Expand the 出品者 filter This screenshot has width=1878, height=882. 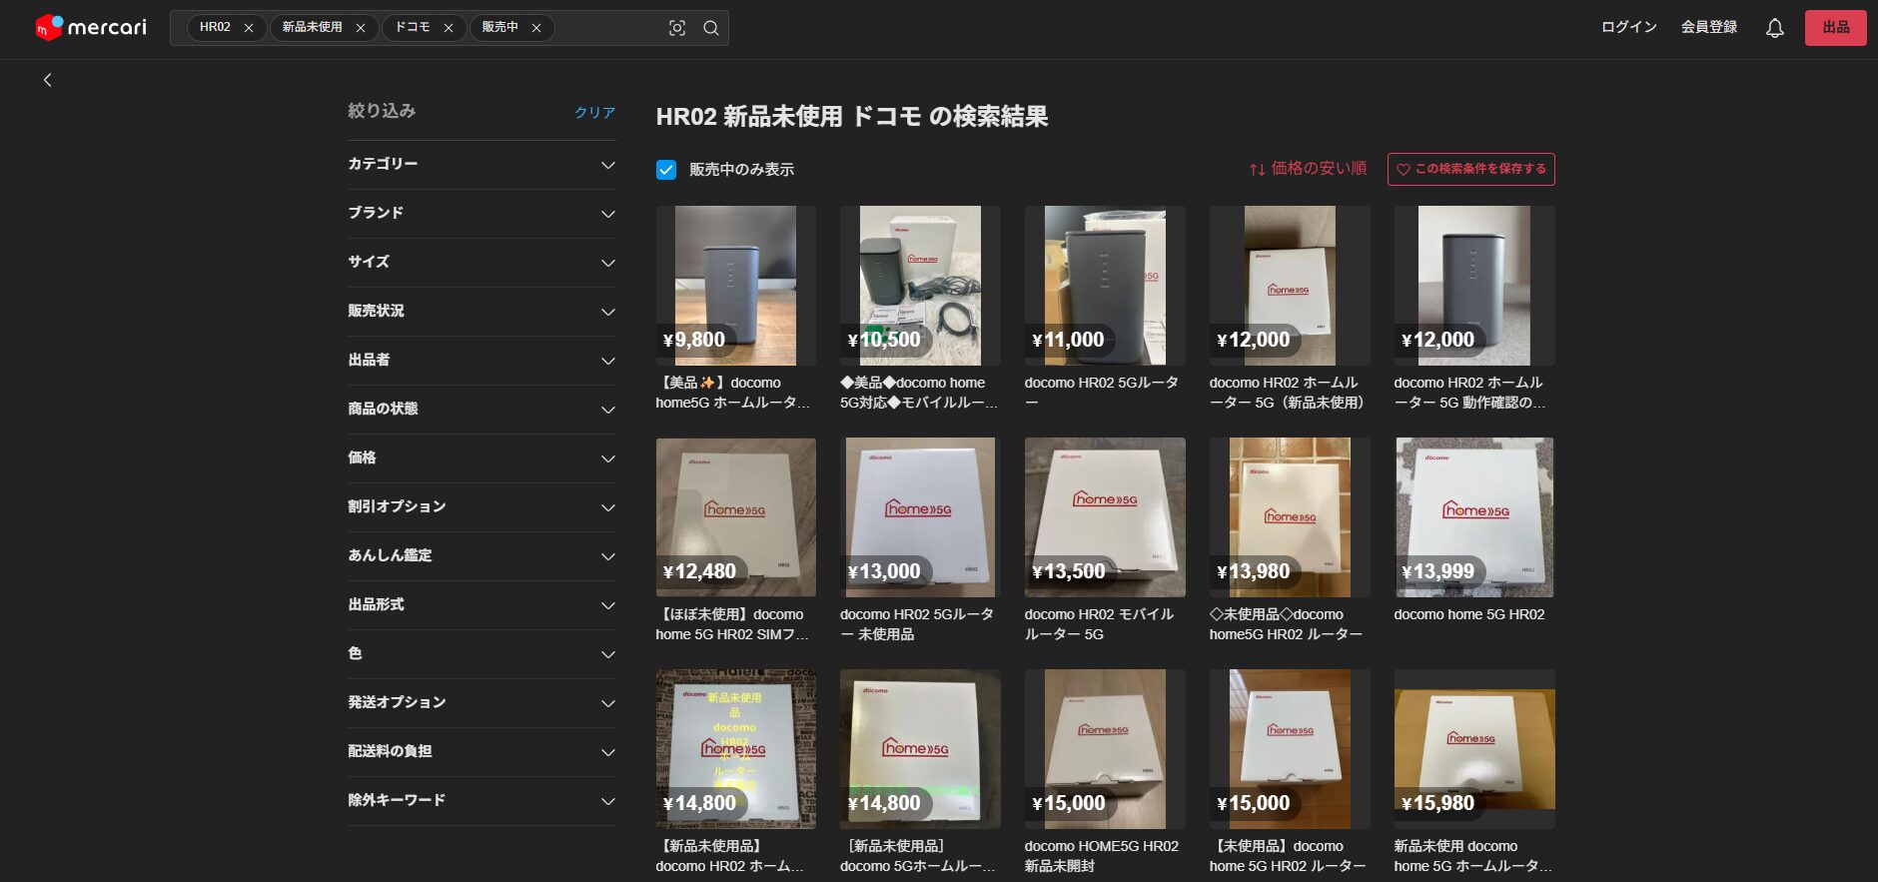481,360
